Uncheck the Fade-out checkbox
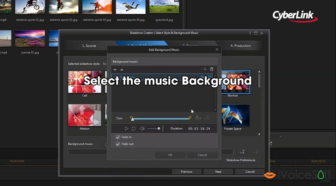Screen dimensions: 336x186 click(x=118, y=144)
